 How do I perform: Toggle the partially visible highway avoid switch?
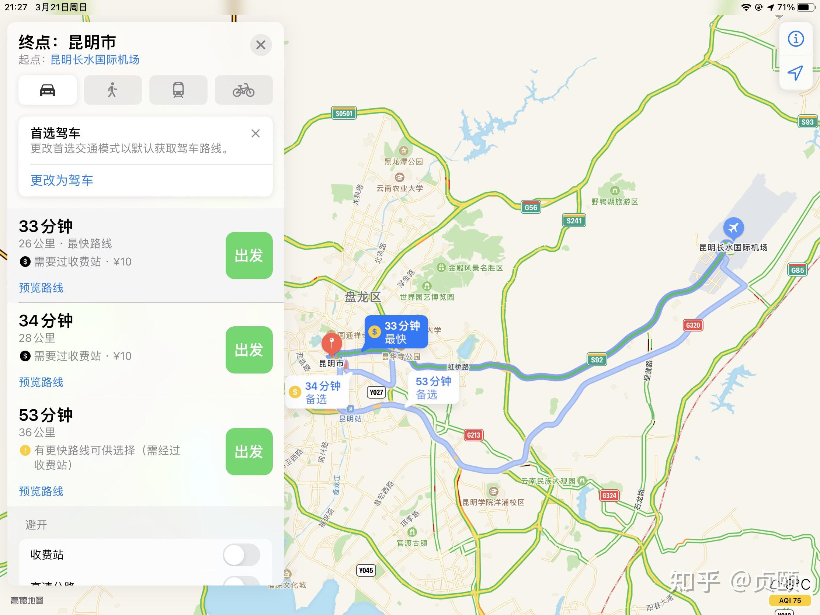click(x=242, y=581)
